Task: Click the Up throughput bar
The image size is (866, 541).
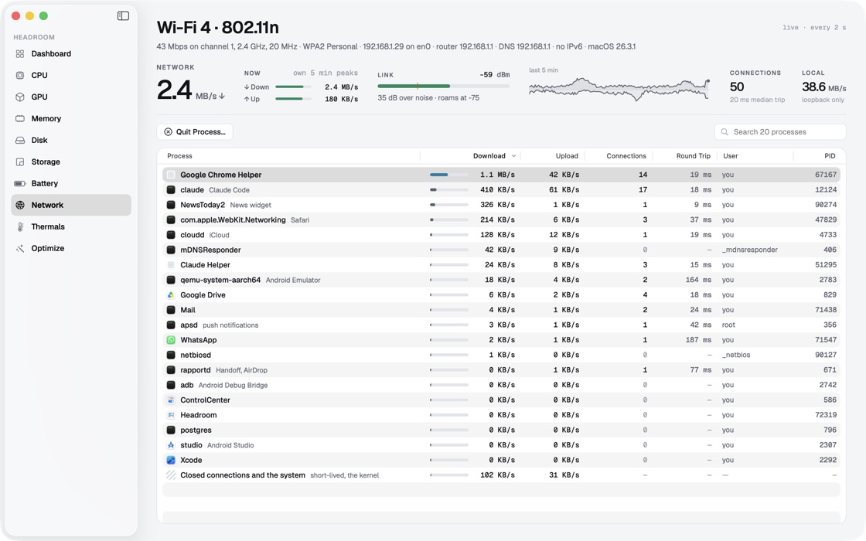Action: (293, 99)
